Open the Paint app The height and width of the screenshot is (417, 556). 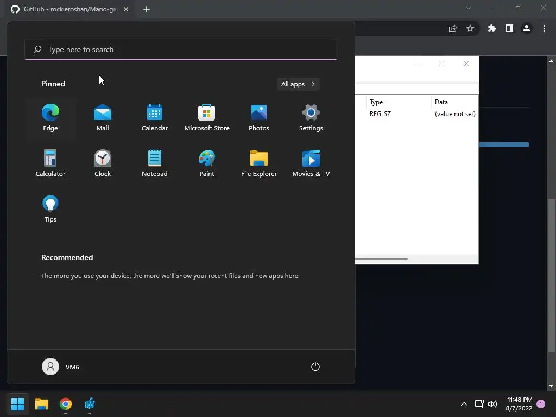pyautogui.click(x=207, y=163)
